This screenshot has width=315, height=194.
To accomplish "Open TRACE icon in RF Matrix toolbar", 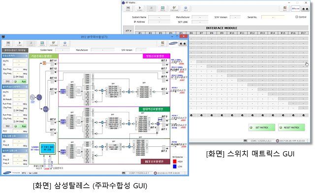I will (x=162, y=9).
